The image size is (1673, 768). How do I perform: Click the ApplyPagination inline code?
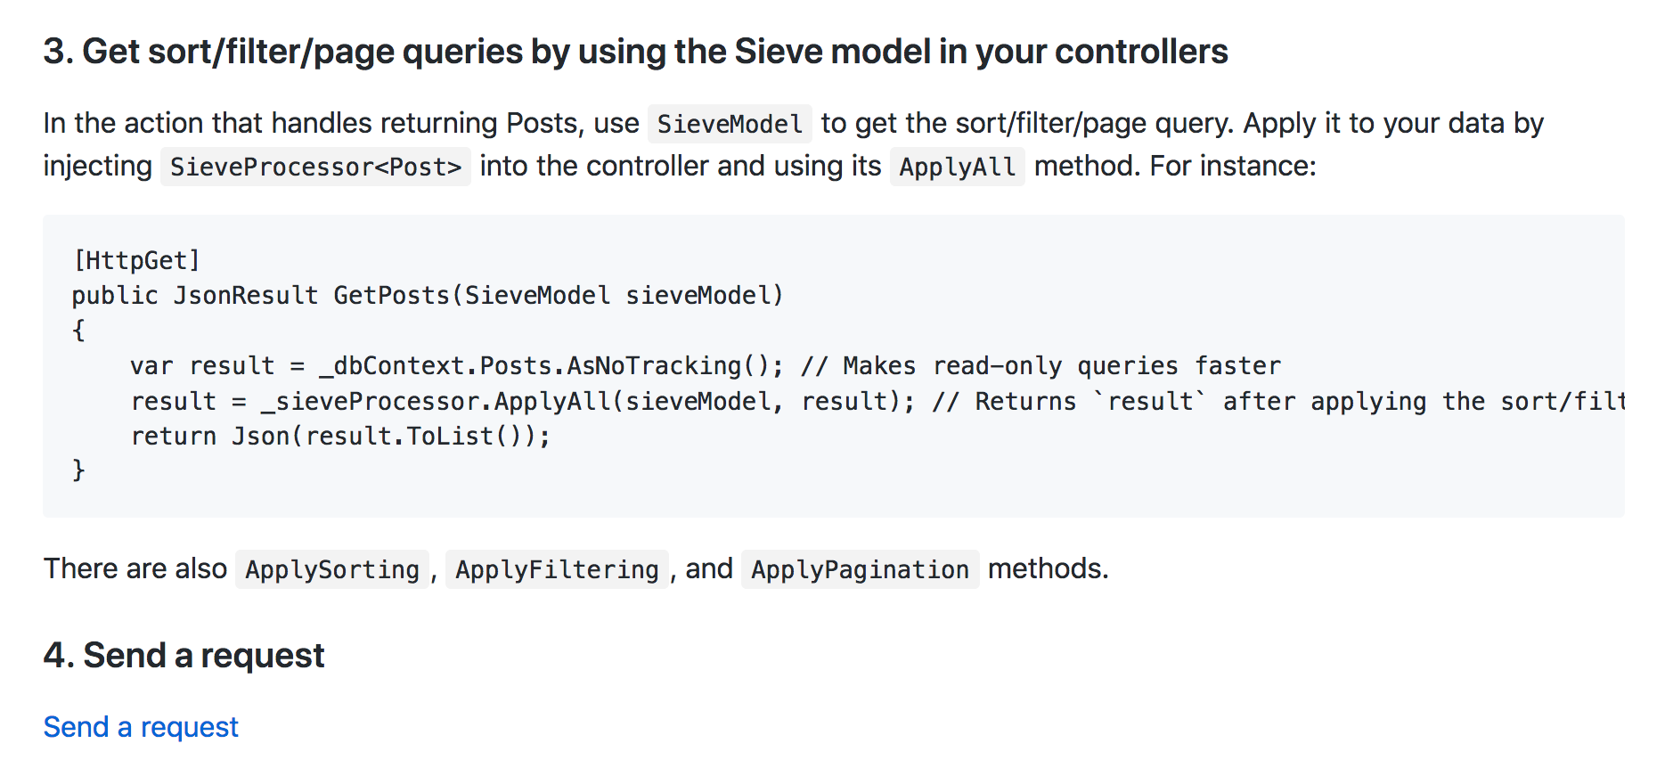pyautogui.click(x=860, y=569)
